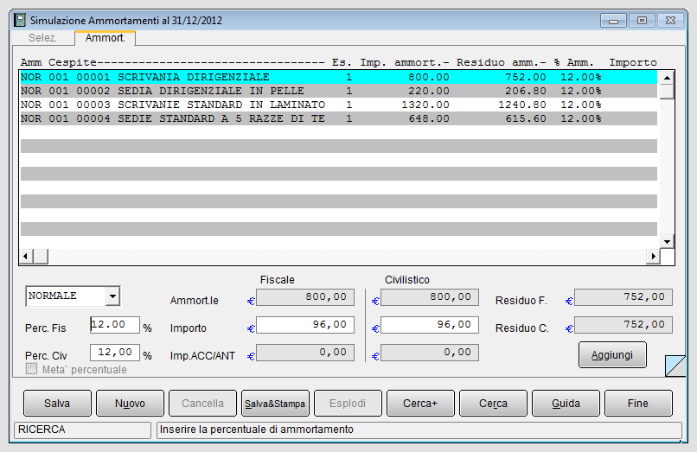Switch to the Selez. tab
This screenshot has height=452, width=697.
coord(42,38)
